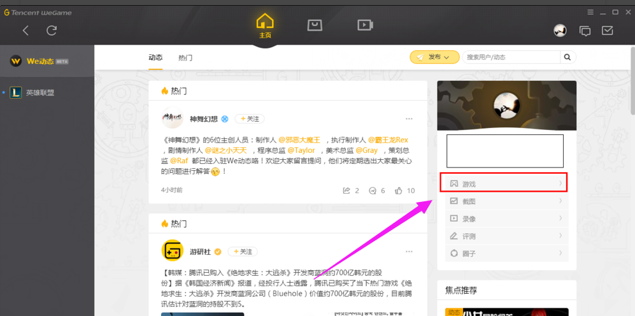The height and width of the screenshot is (316, 635).
Task: Click the back arrow navigation icon
Action: click(25, 30)
